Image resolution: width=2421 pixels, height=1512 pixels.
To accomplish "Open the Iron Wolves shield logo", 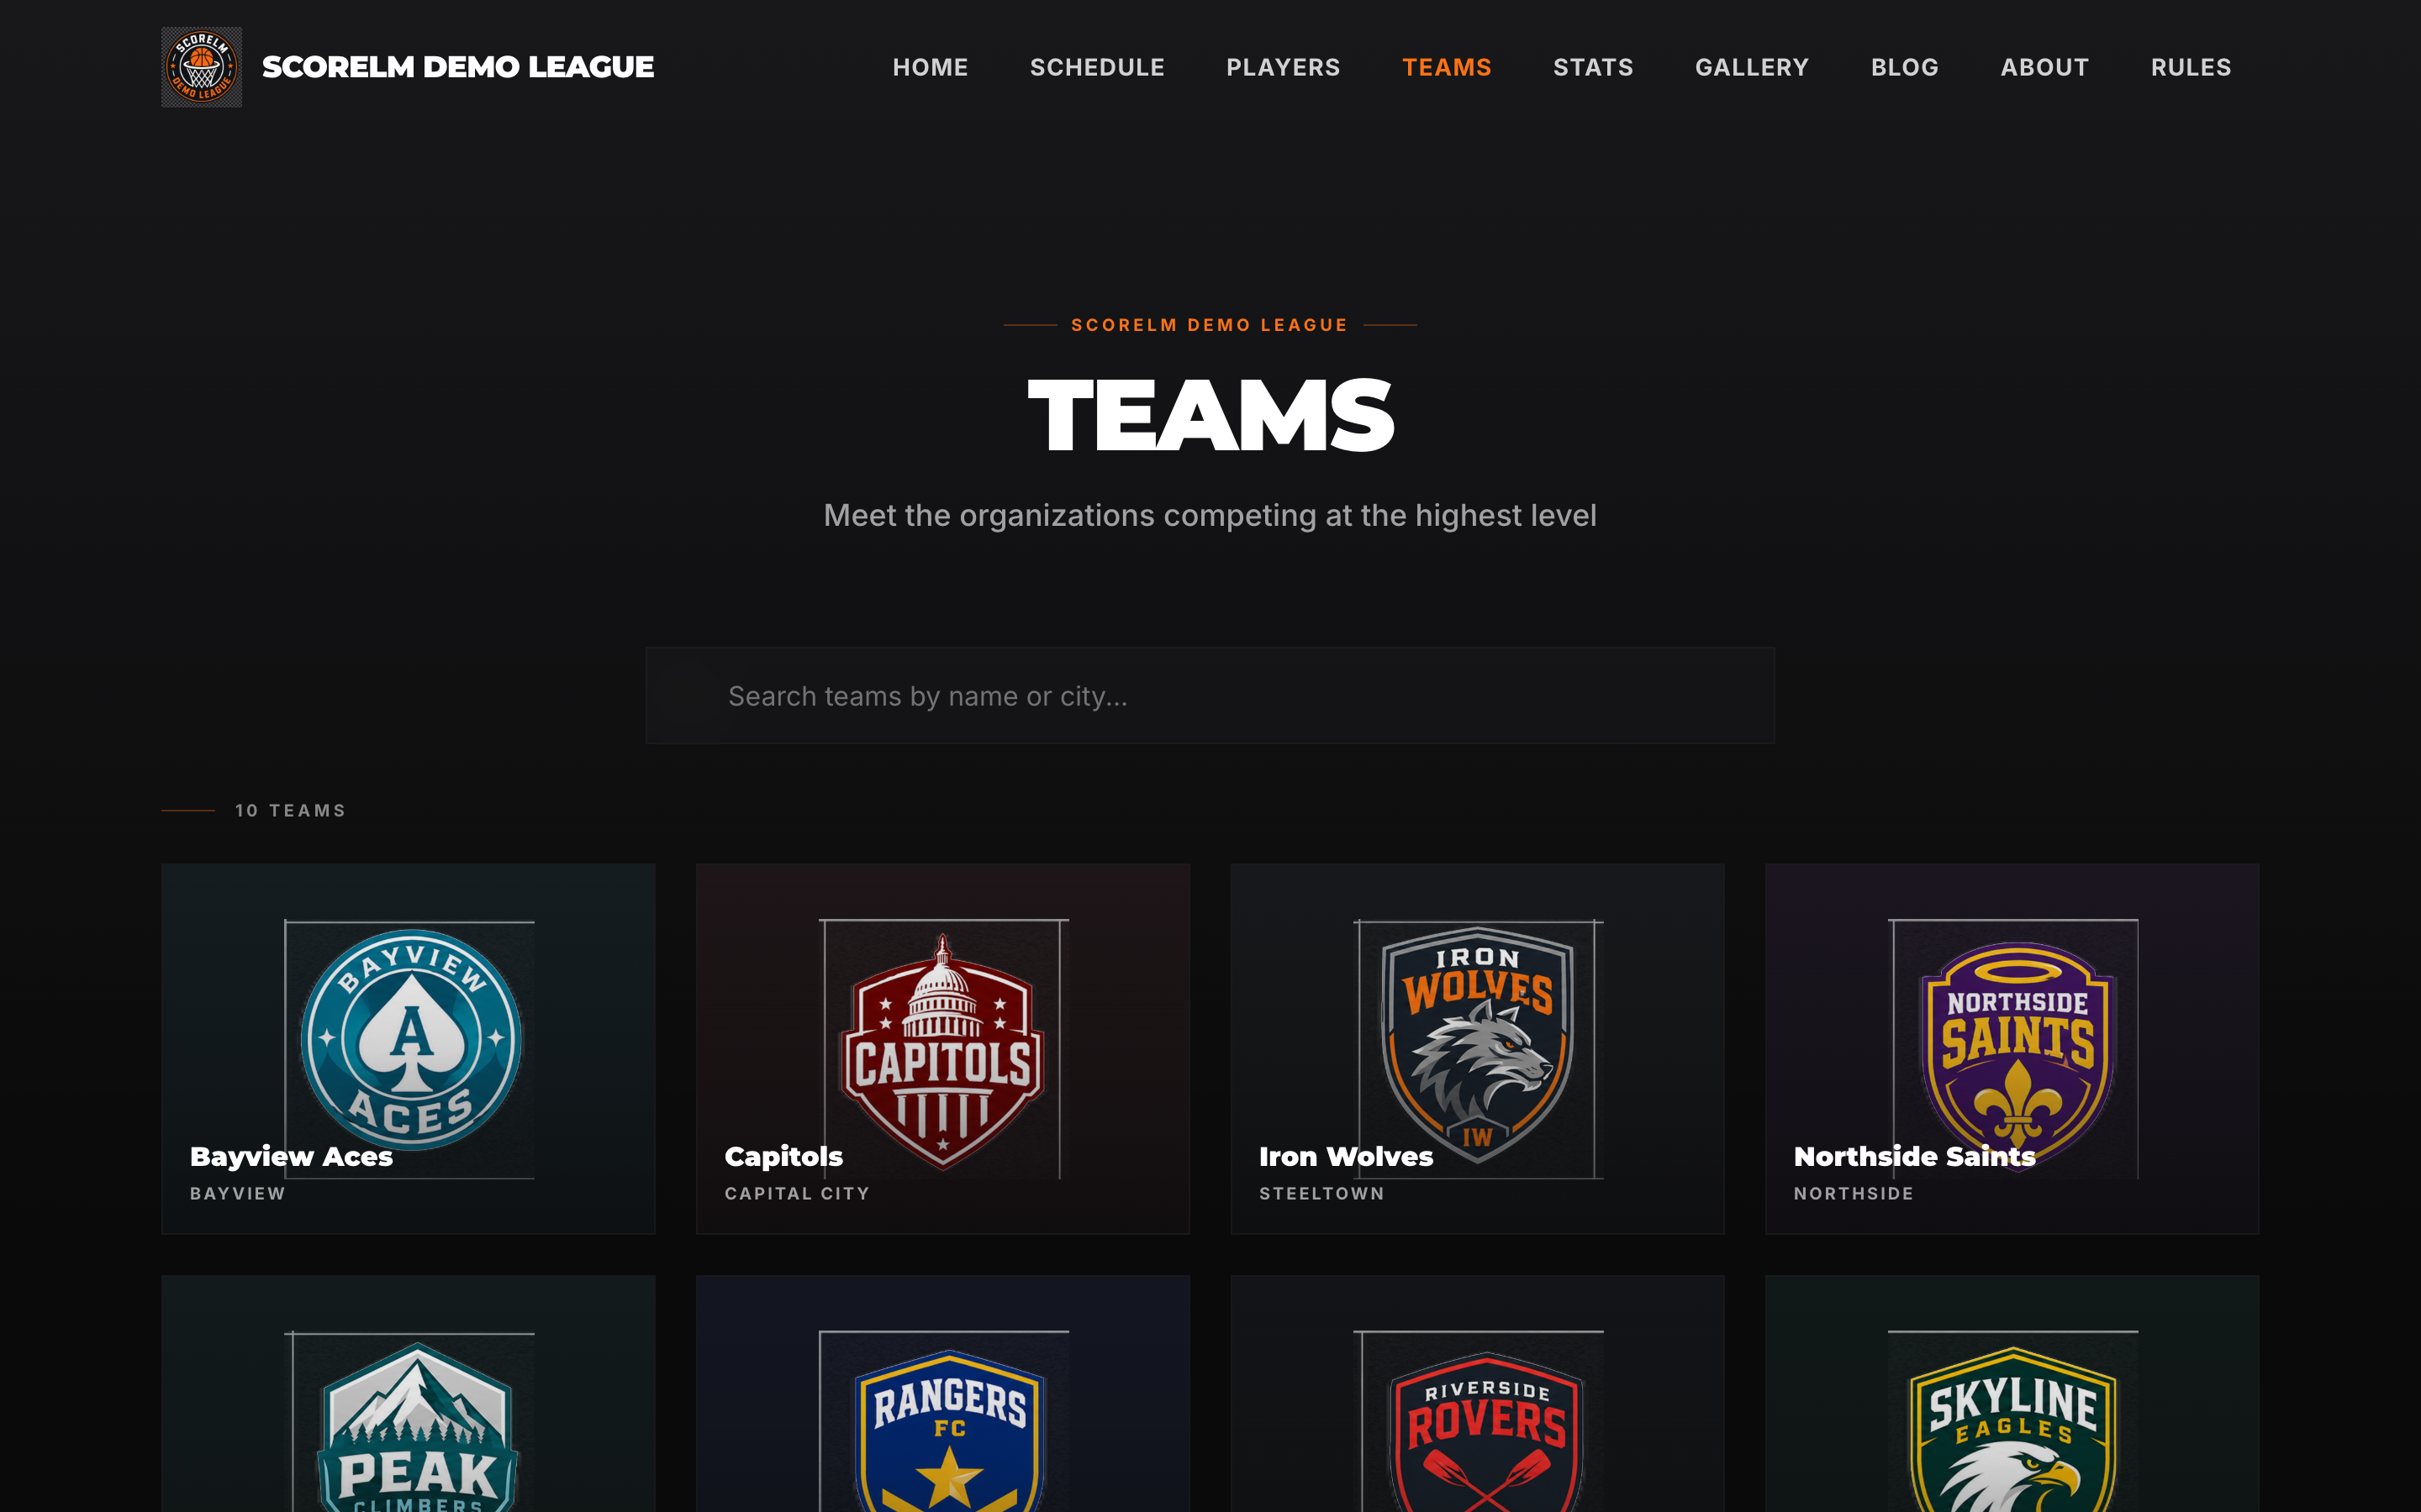I will (x=1478, y=1045).
